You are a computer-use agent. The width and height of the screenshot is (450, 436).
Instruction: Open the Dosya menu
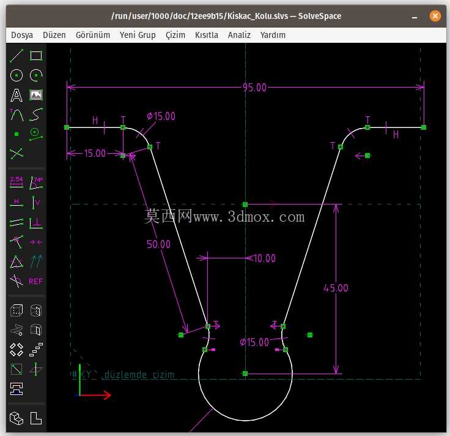[x=22, y=35]
